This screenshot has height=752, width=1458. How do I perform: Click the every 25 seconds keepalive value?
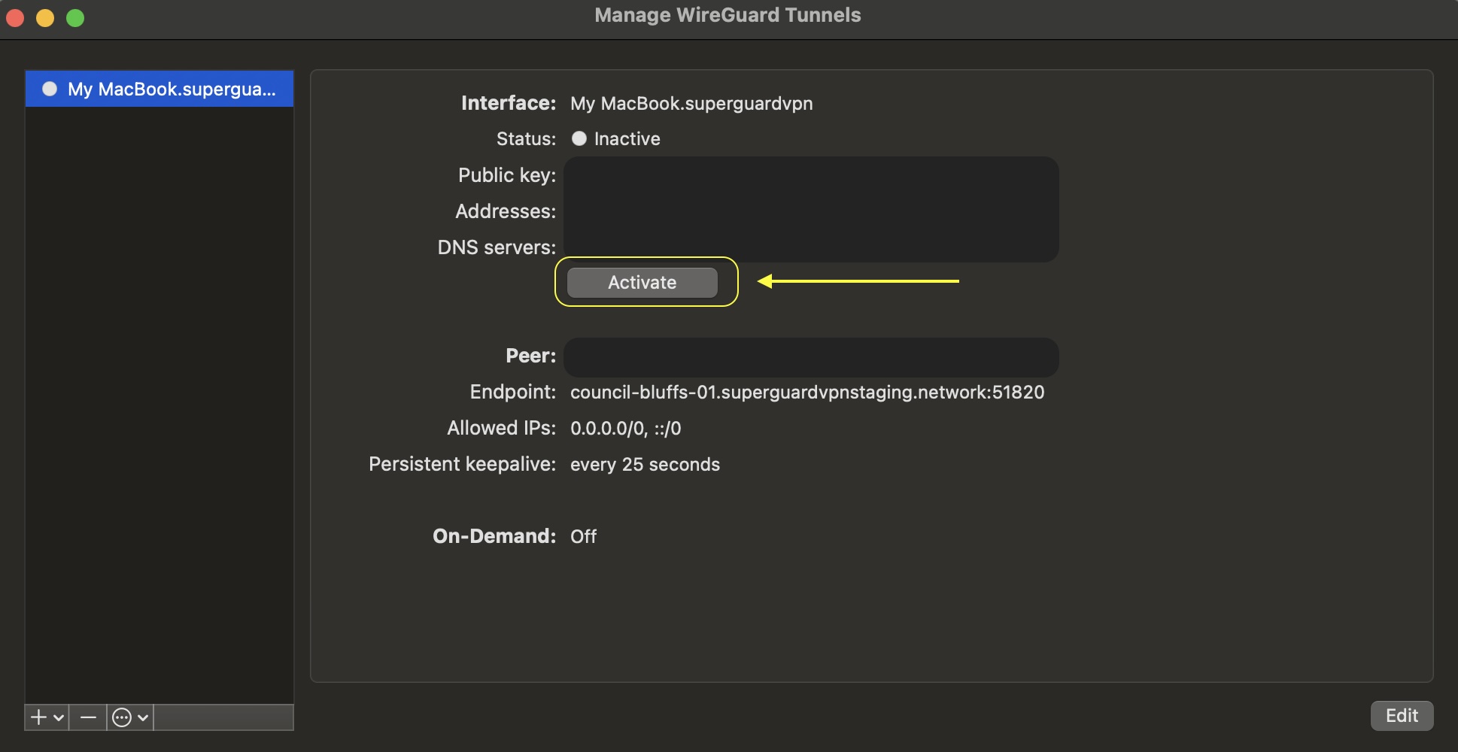(645, 464)
